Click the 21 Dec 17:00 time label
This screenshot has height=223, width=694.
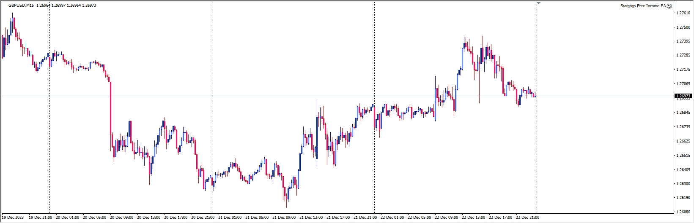pyautogui.click(x=338, y=218)
